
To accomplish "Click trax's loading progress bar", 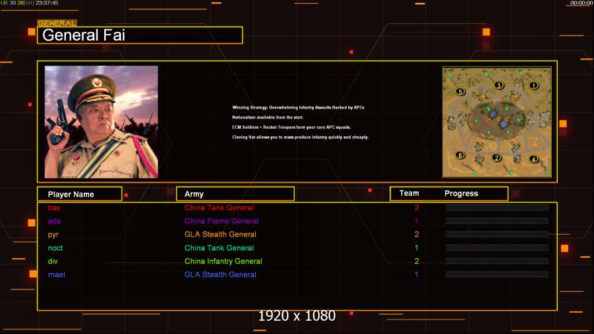I will coord(497,207).
